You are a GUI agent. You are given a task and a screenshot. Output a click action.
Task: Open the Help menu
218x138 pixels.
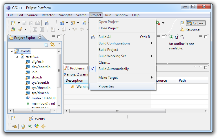(x=136, y=15)
